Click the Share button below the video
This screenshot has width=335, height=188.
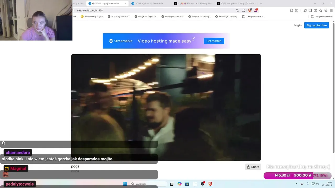[253, 167]
